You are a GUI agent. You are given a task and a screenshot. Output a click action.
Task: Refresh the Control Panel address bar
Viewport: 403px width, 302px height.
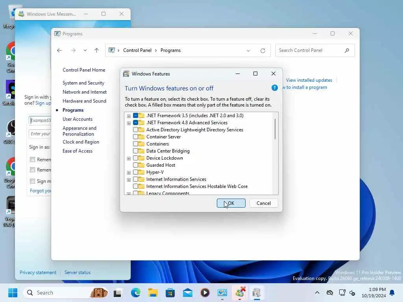tap(263, 51)
